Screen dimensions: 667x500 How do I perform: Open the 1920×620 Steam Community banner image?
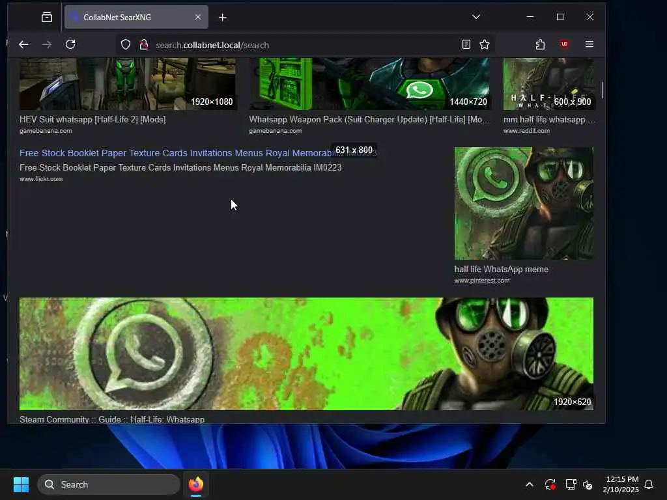(306, 354)
